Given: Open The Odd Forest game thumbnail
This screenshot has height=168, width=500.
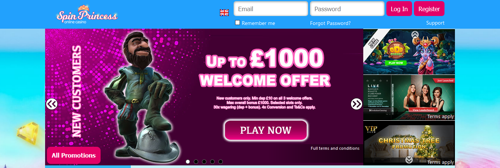Looking at the screenshot, I should tap(409, 52).
